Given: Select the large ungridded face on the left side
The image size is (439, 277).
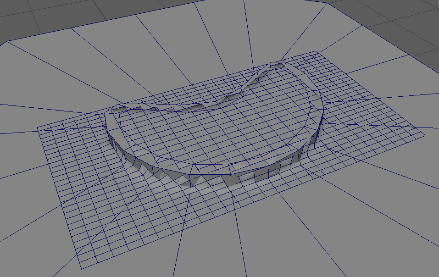Looking at the screenshot, I should 18,183.
